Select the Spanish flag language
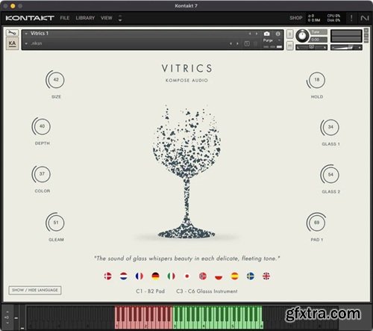The height and width of the screenshot is (331, 373). point(234,276)
